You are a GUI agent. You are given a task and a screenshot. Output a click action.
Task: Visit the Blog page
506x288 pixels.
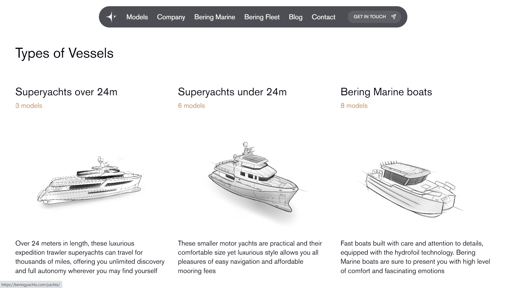(295, 17)
